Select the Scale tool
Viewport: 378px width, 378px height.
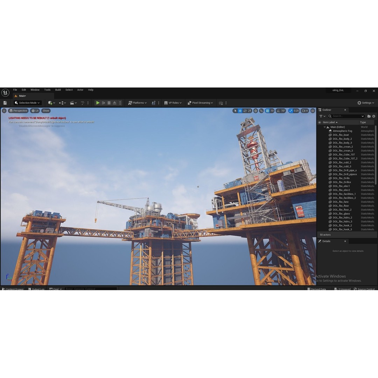(x=249, y=111)
